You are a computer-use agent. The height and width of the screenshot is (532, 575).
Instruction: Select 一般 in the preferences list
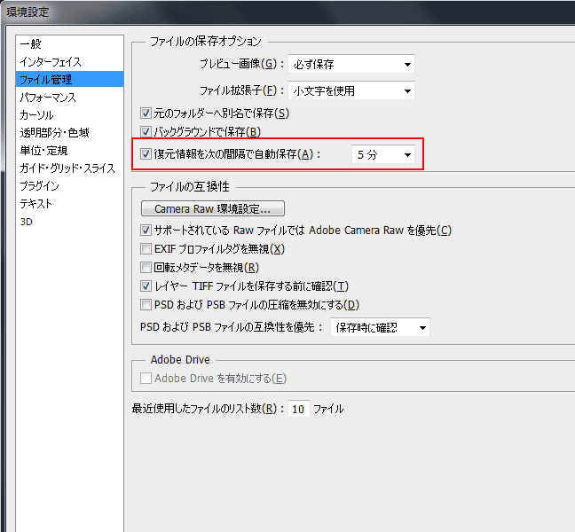(31, 44)
